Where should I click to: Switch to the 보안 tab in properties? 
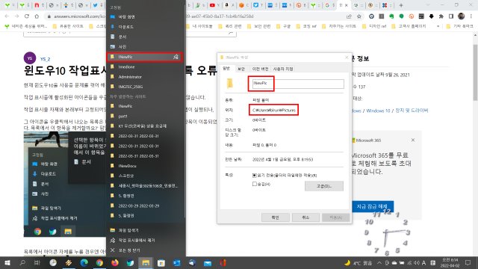pyautogui.click(x=241, y=69)
